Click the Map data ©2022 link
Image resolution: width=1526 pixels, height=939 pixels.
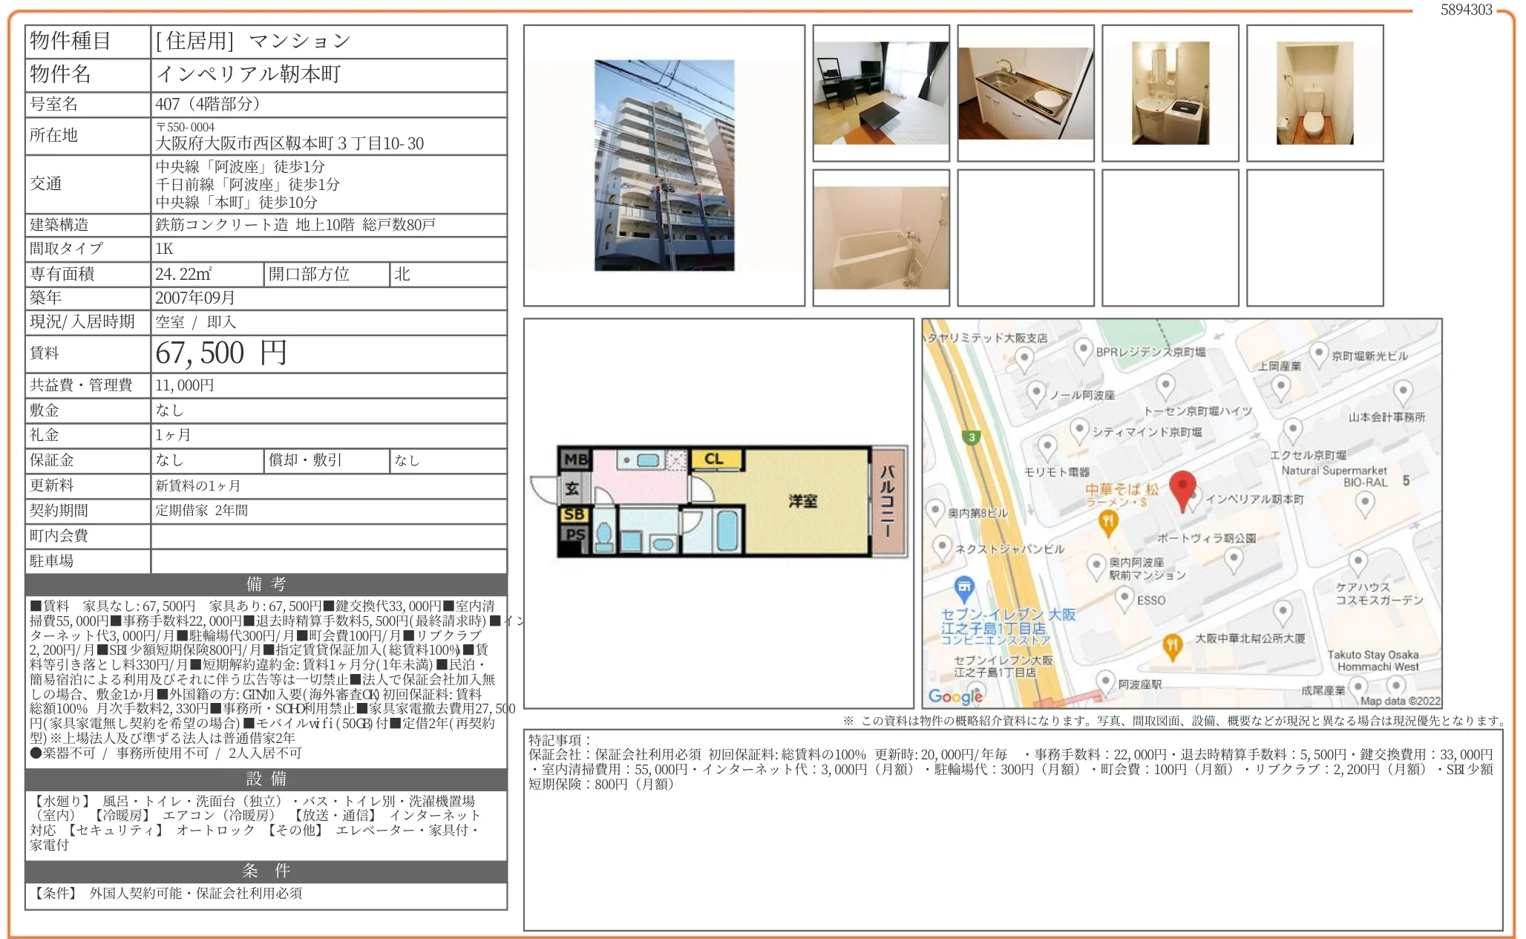pos(1399,701)
